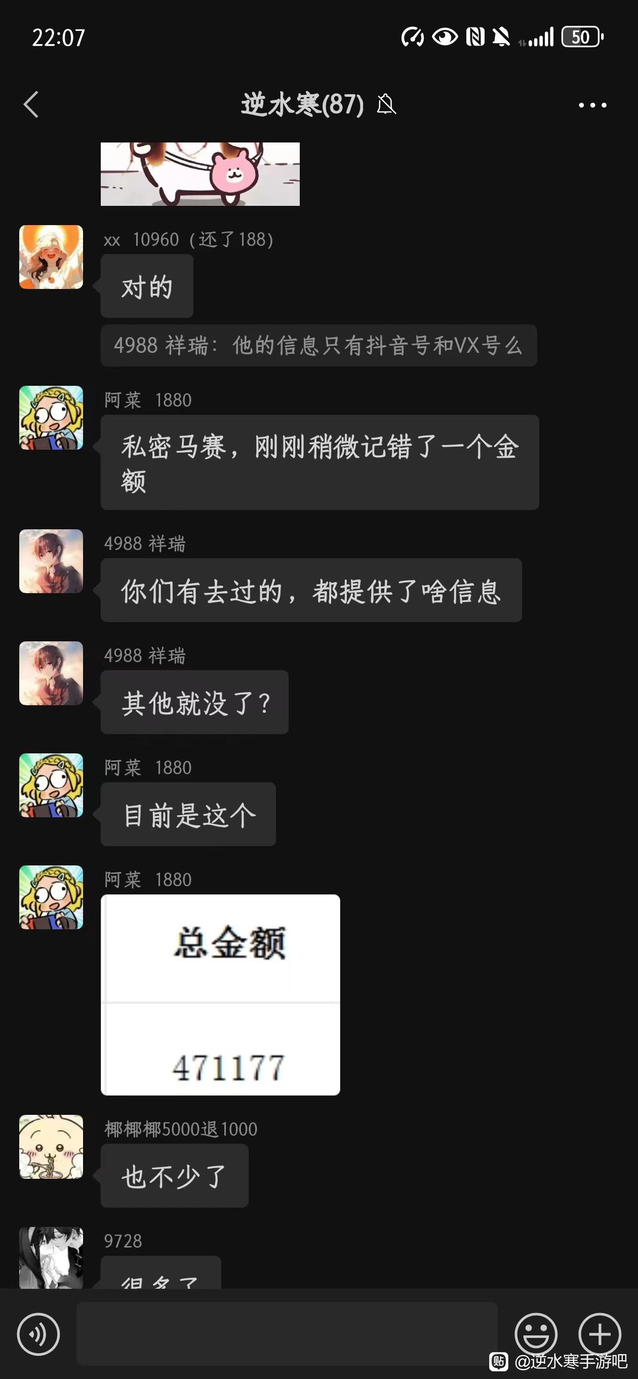
Task: Tap the battery indicator in the status bar
Action: click(582, 37)
